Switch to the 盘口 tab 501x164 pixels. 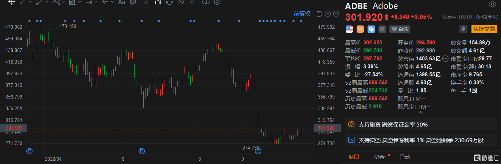click(353, 157)
